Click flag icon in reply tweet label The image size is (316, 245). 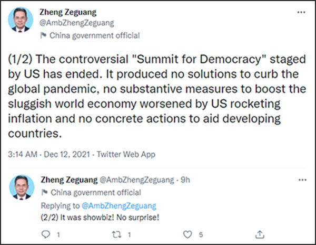tap(44, 193)
